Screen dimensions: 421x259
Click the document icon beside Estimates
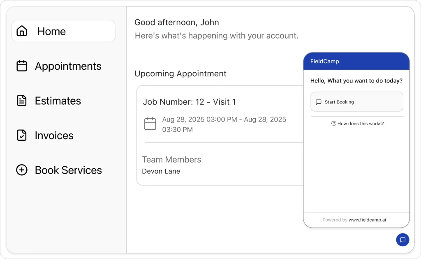point(22,101)
